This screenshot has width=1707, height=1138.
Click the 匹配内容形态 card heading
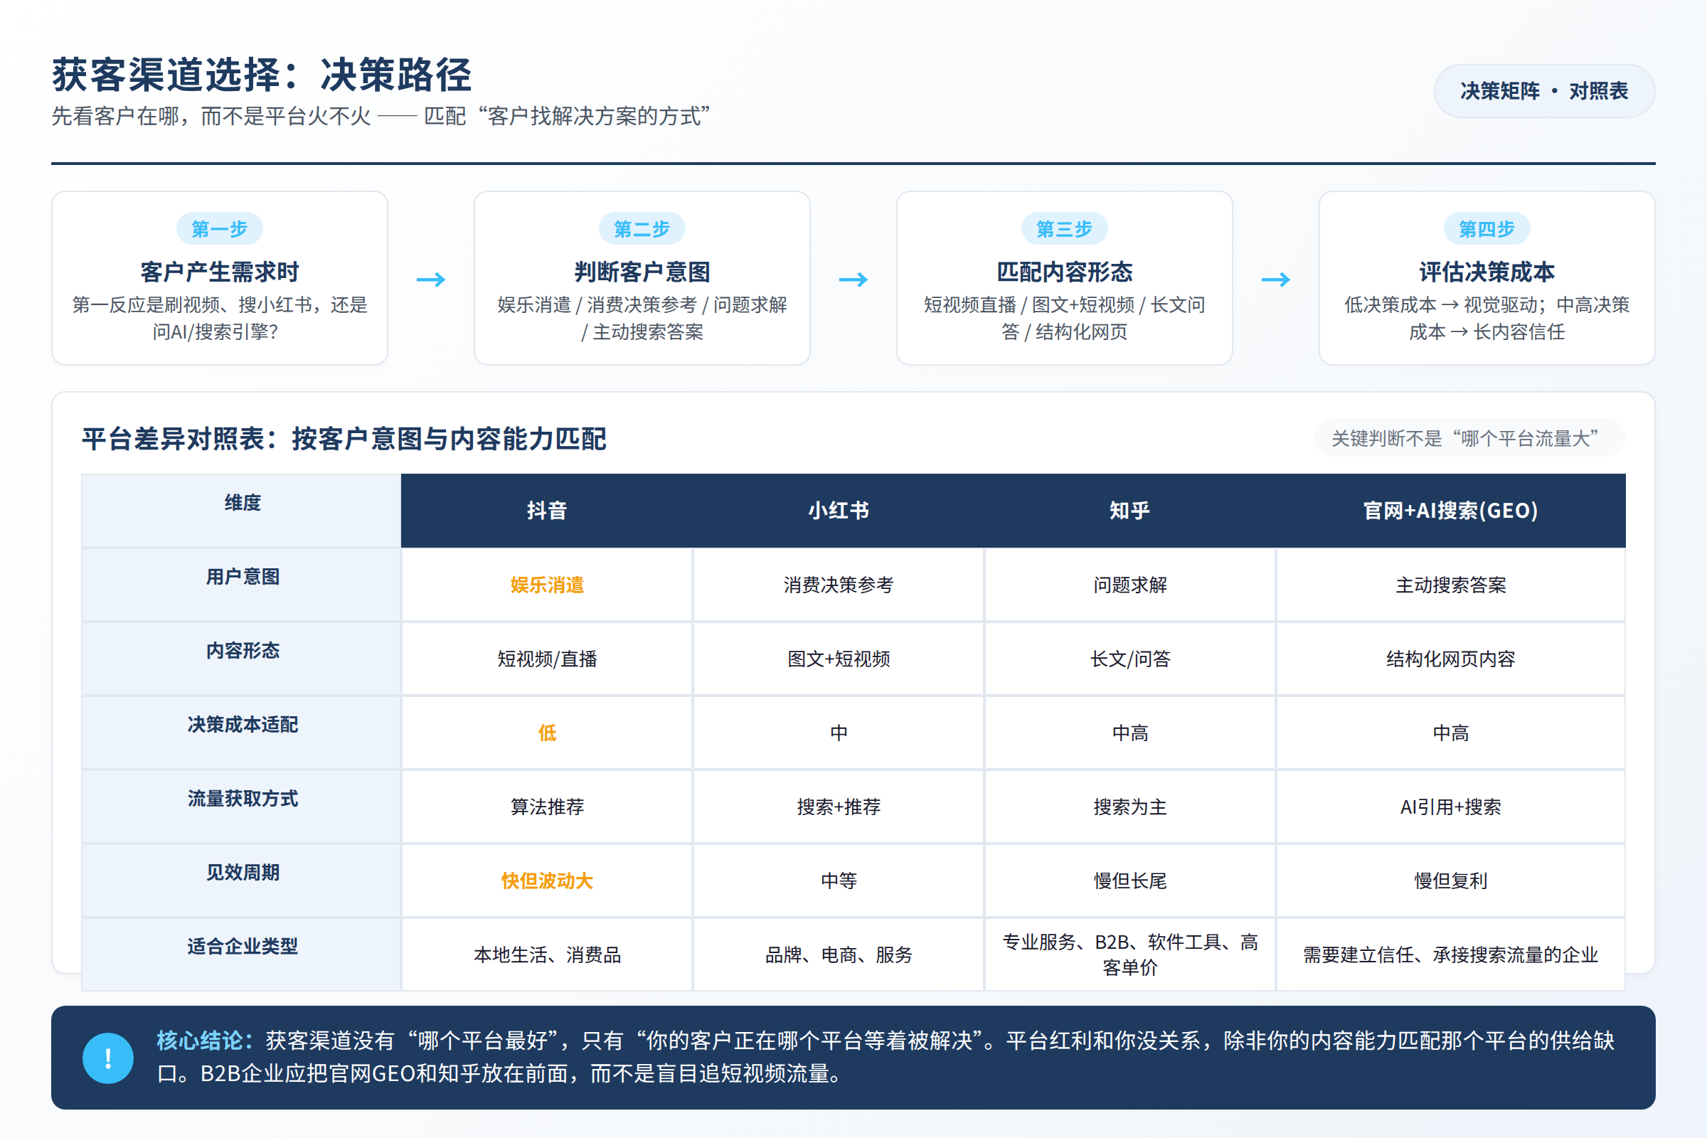point(1064,272)
